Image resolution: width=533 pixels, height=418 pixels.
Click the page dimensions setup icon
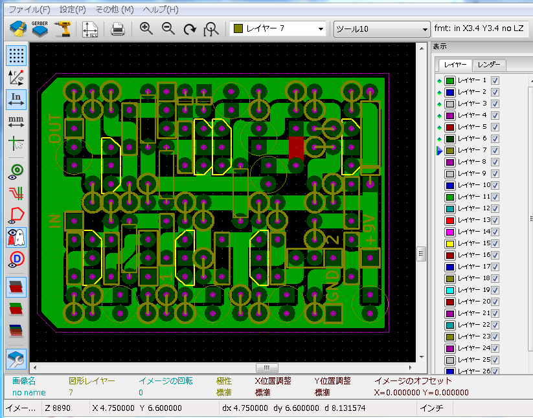(90, 29)
